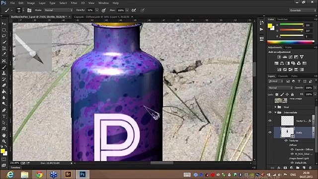Open layer filter Kind dropdown
Screen dimensions: 318x179
[x=276, y=82]
